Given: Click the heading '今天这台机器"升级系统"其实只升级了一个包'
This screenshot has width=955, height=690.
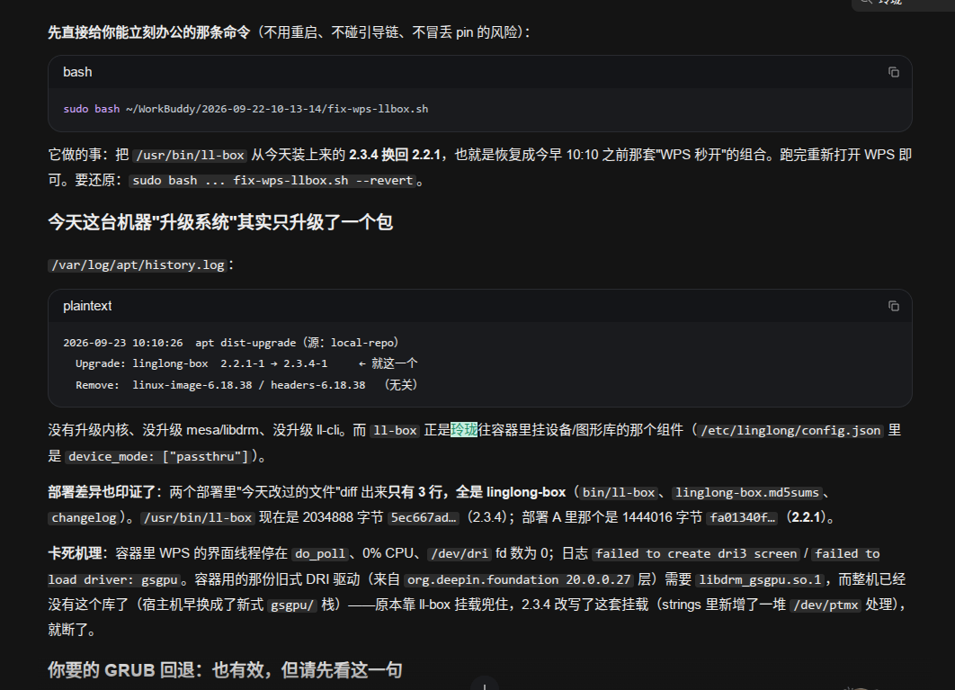Looking at the screenshot, I should coord(220,222).
